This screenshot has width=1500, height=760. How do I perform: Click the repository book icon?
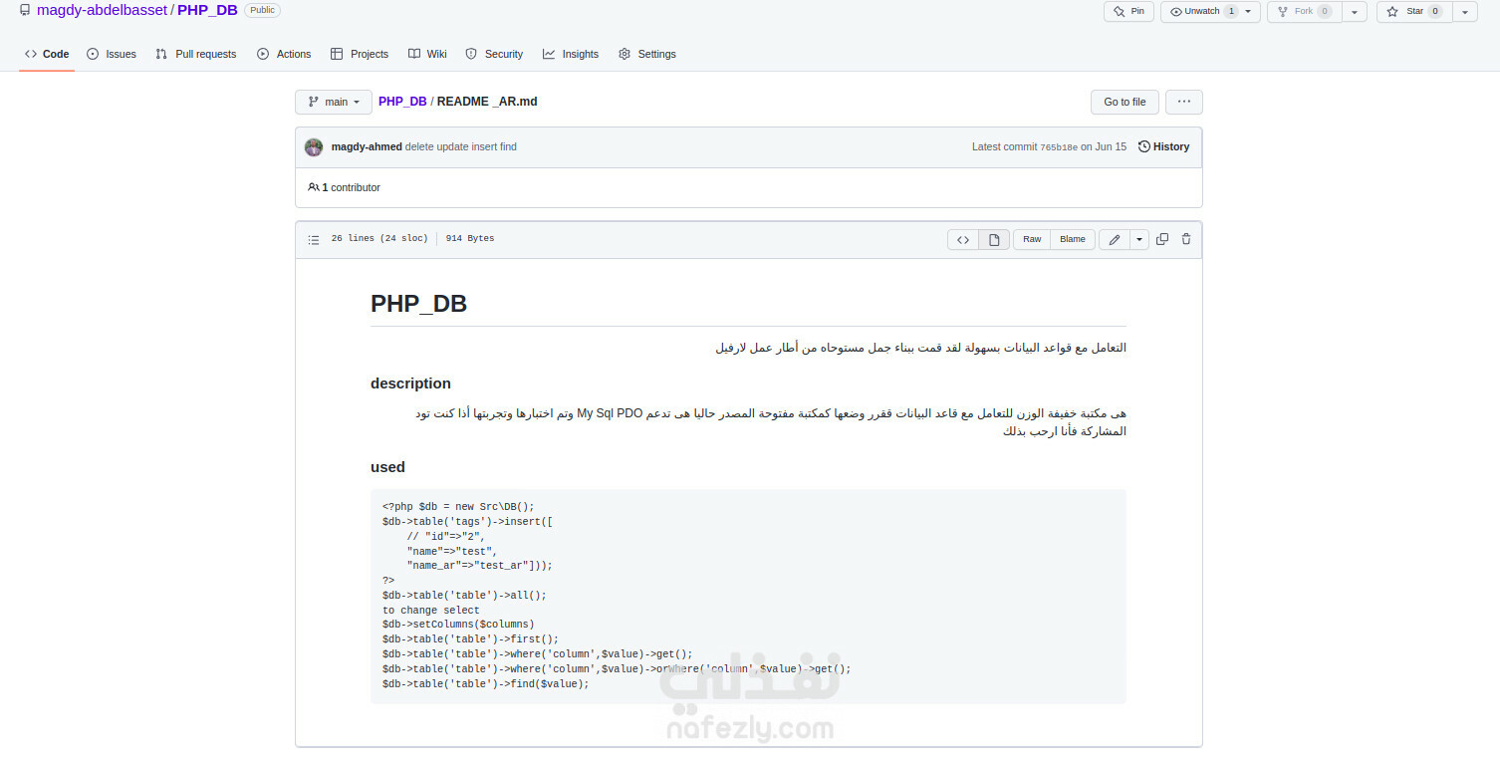tap(25, 10)
